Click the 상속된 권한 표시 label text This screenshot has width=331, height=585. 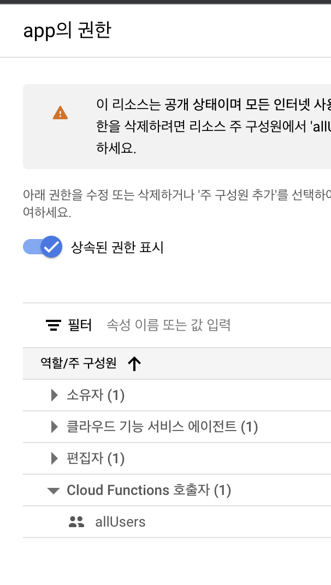tap(117, 247)
